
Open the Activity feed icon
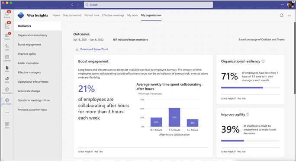point(7,14)
